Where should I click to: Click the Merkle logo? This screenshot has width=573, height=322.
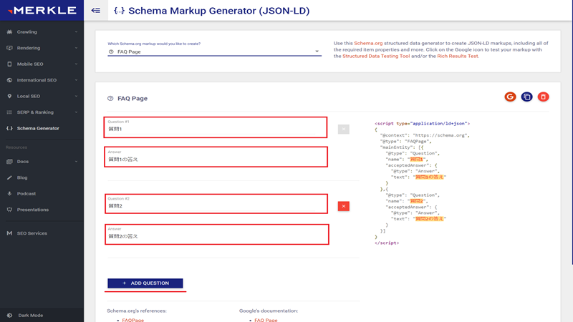(42, 10)
